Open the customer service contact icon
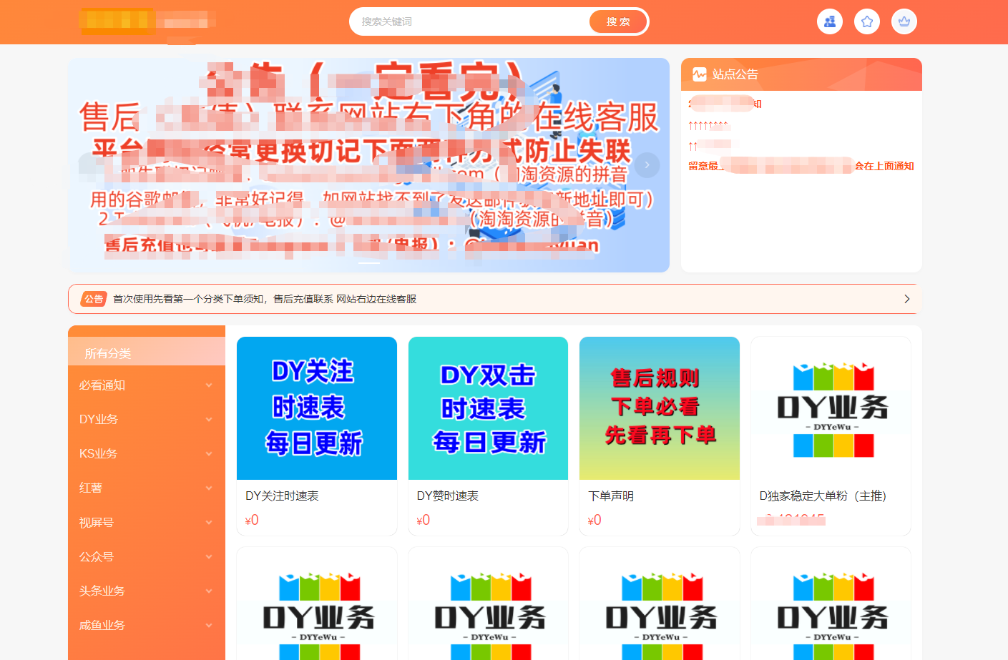The image size is (1008, 660). (x=829, y=21)
